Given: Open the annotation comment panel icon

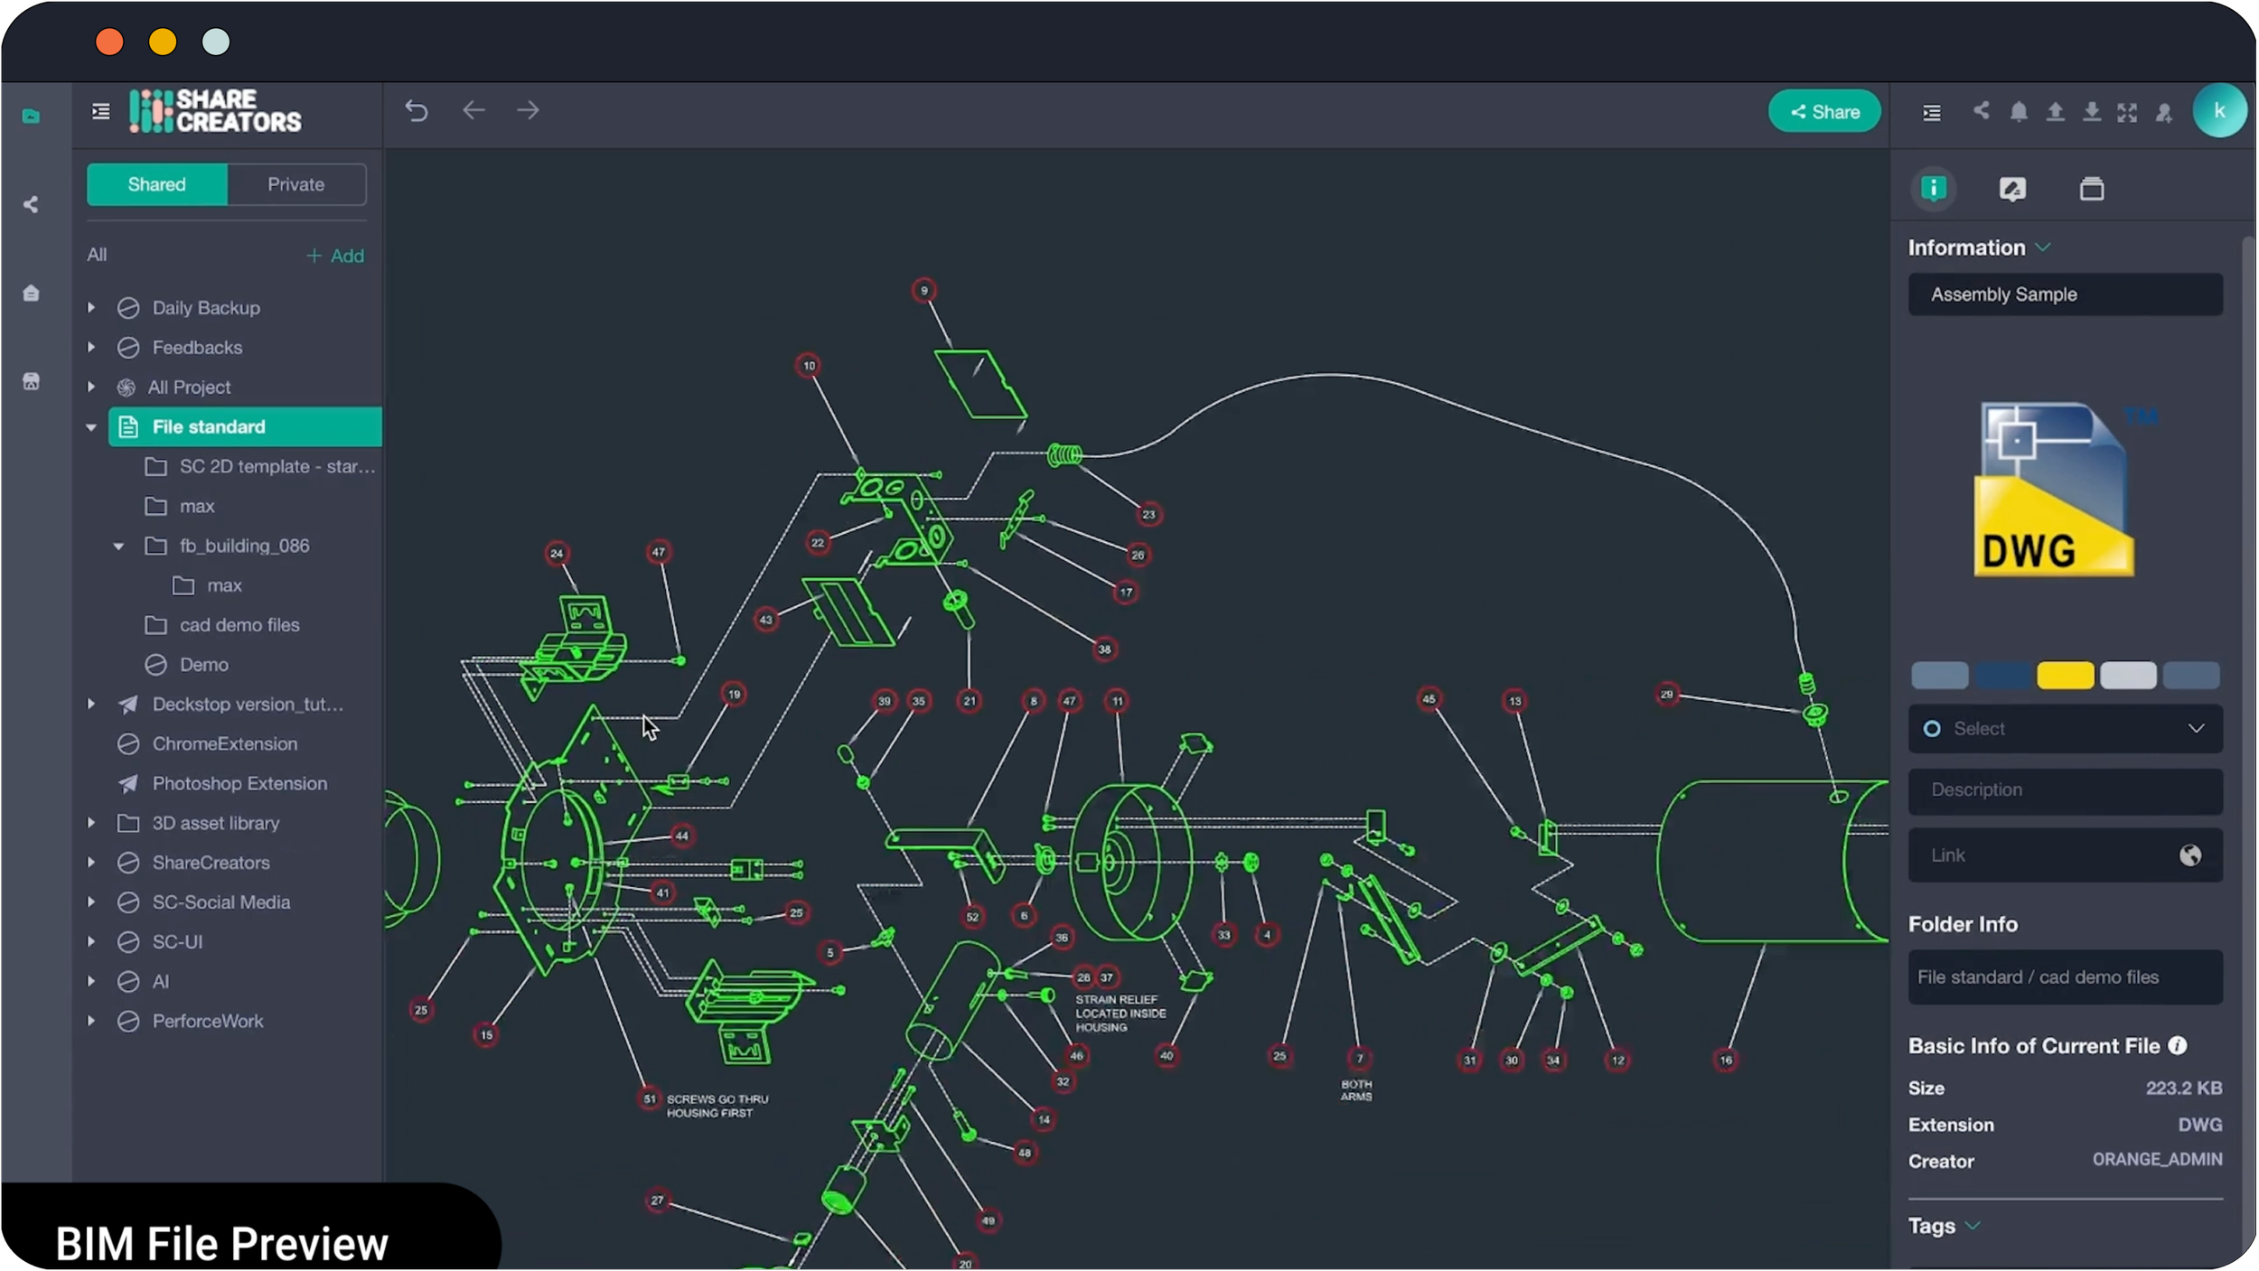Looking at the screenshot, I should [2011, 189].
